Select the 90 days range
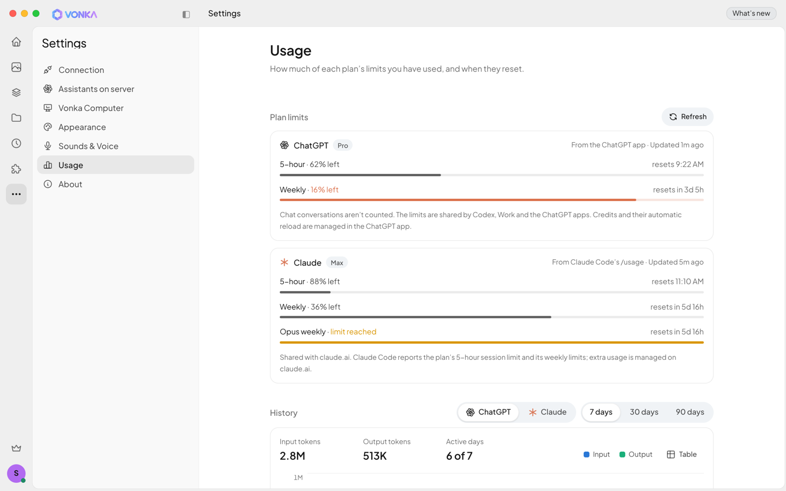The height and width of the screenshot is (491, 786). (x=690, y=412)
